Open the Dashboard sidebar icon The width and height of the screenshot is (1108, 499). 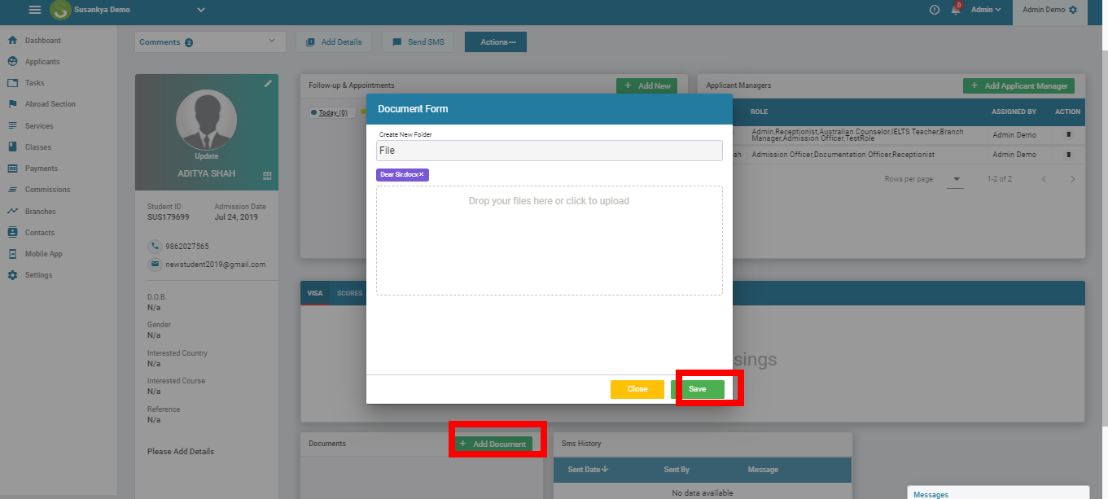point(12,40)
